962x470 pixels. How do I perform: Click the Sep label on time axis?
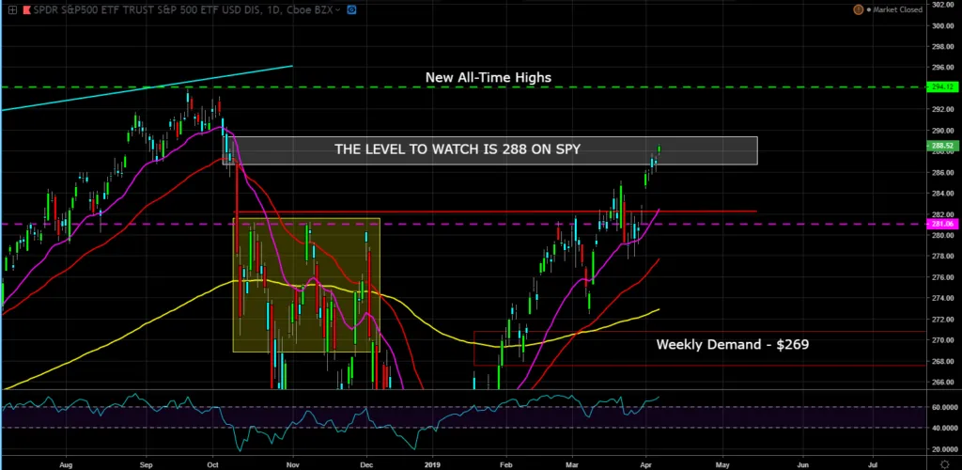pos(146,463)
